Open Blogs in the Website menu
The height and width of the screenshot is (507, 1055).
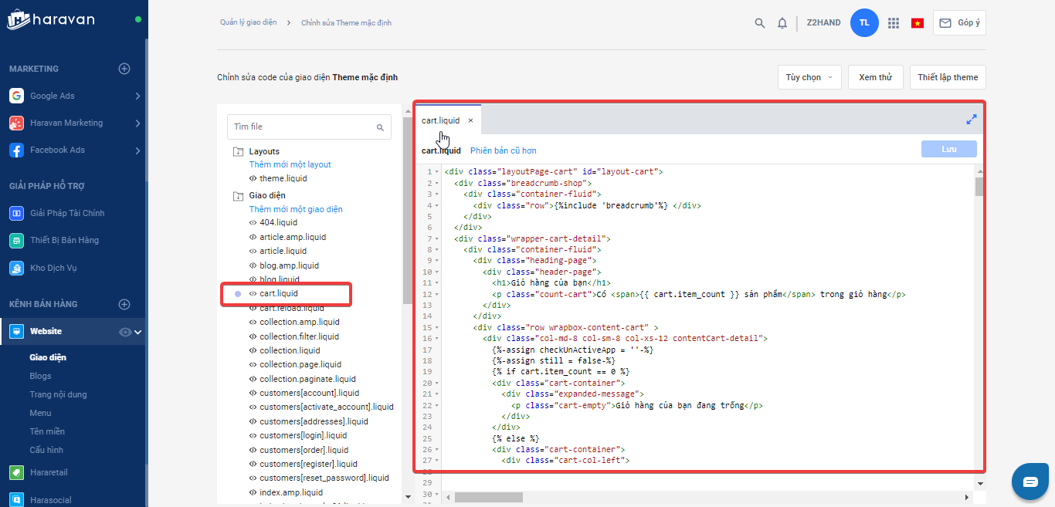click(41, 376)
